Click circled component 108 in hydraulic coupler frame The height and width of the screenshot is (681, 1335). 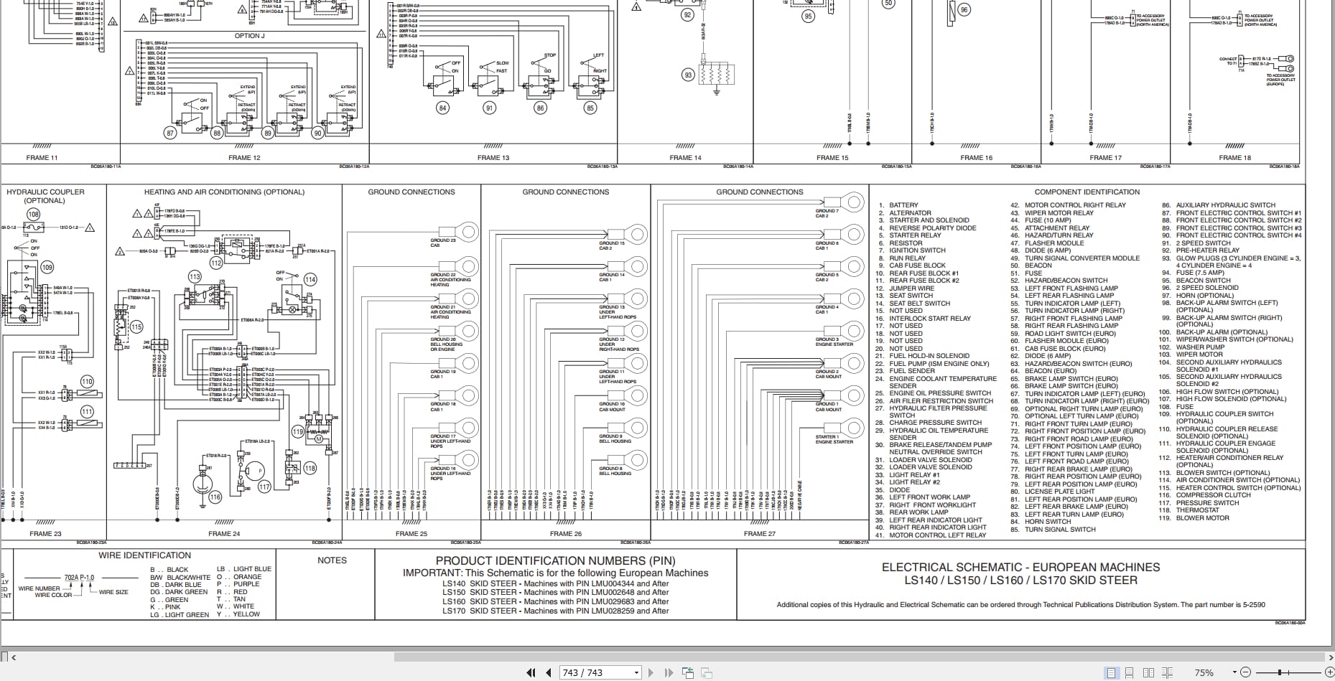[33, 215]
